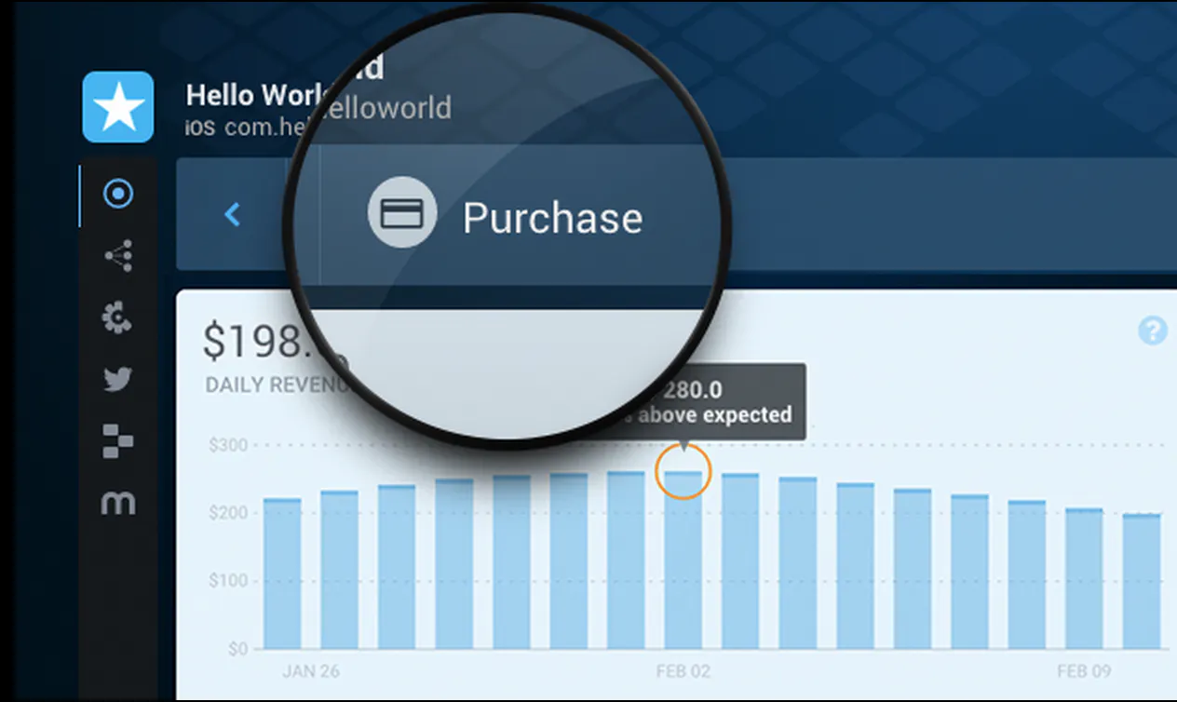Open the Twitter bird sidebar icon

click(118, 379)
